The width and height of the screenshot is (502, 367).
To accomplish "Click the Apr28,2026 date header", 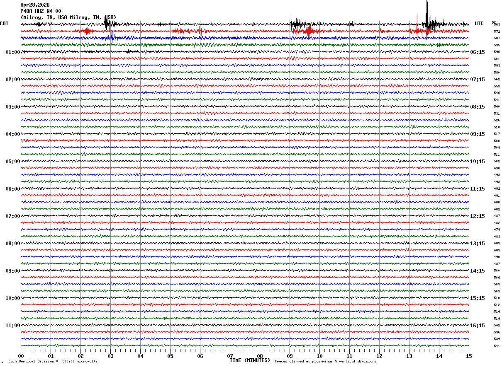I will (35, 5).
